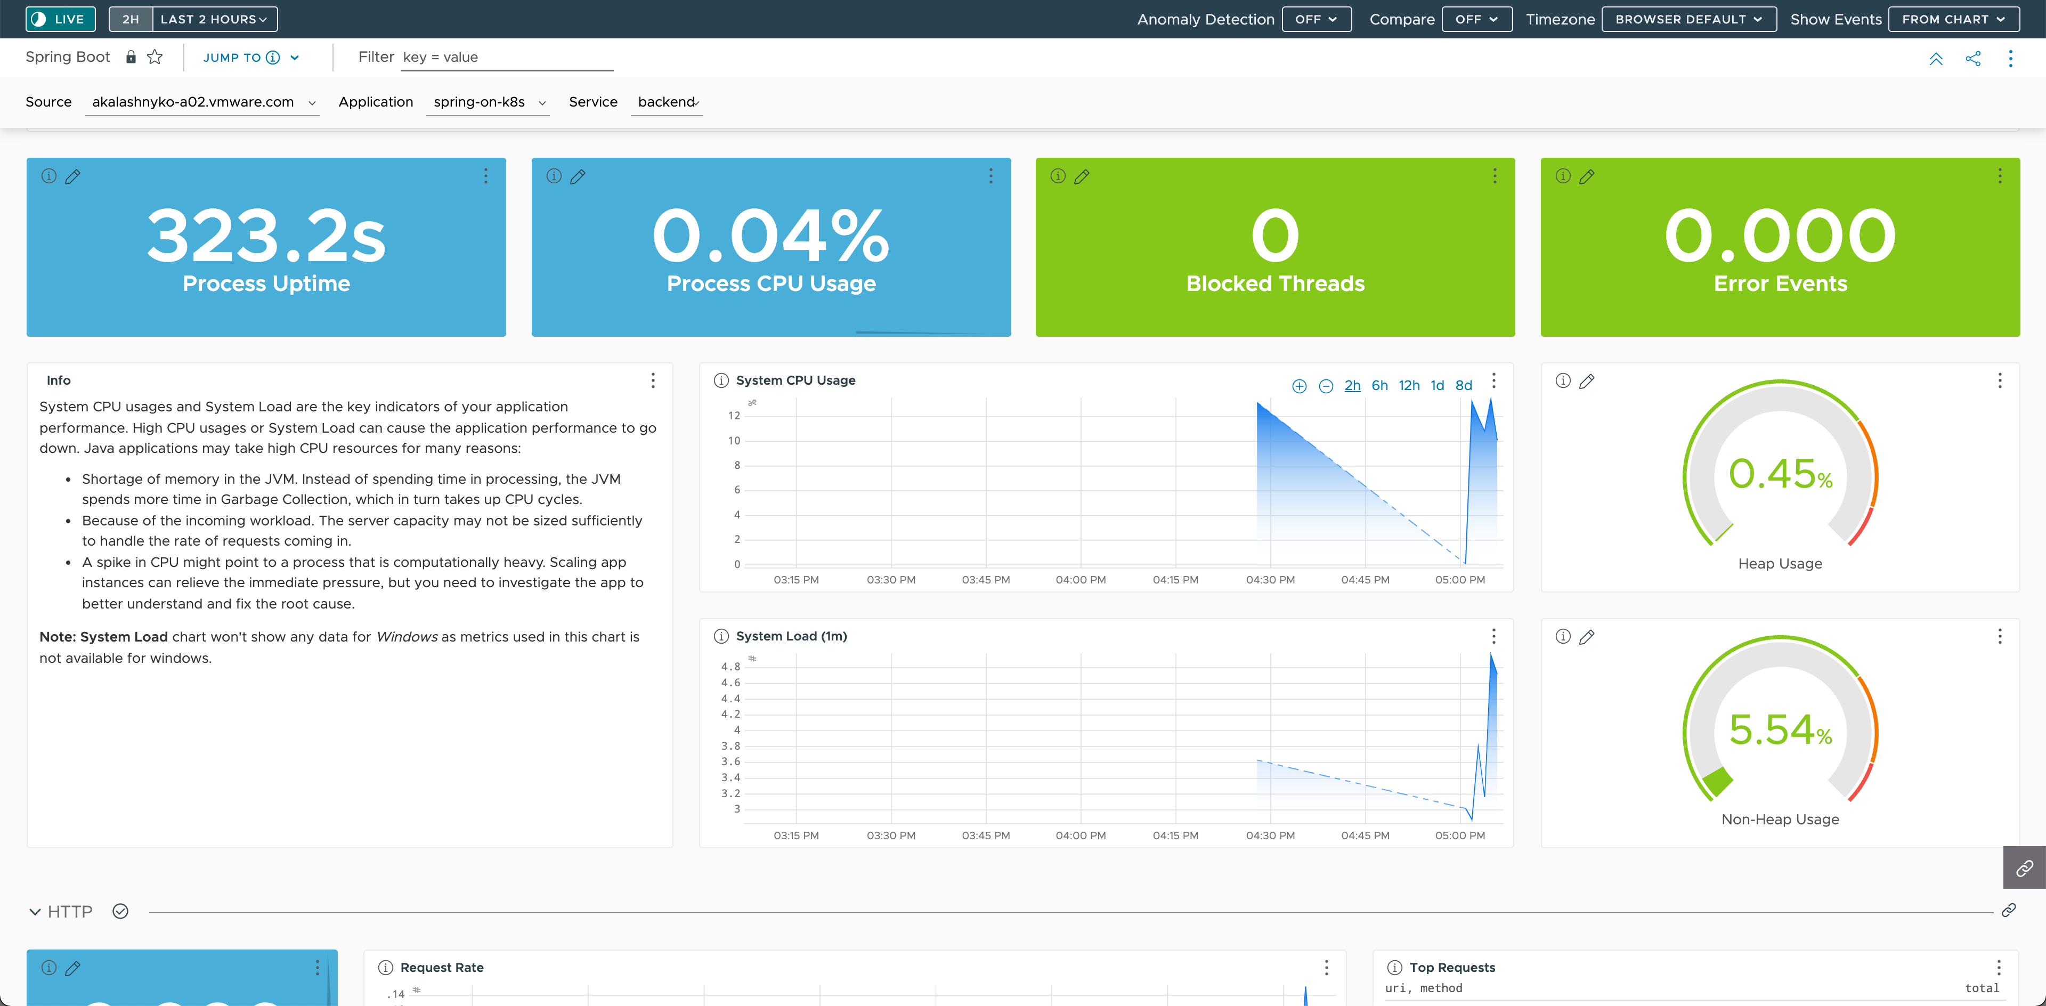The image size is (2046, 1006).
Task: Open the Source host dropdown
Action: click(x=202, y=102)
